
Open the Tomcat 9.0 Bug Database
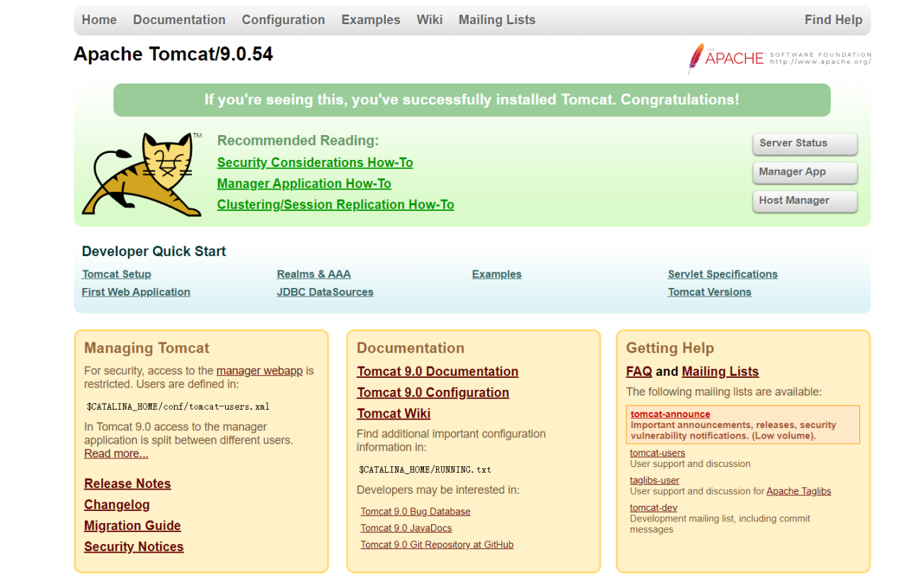(x=415, y=511)
